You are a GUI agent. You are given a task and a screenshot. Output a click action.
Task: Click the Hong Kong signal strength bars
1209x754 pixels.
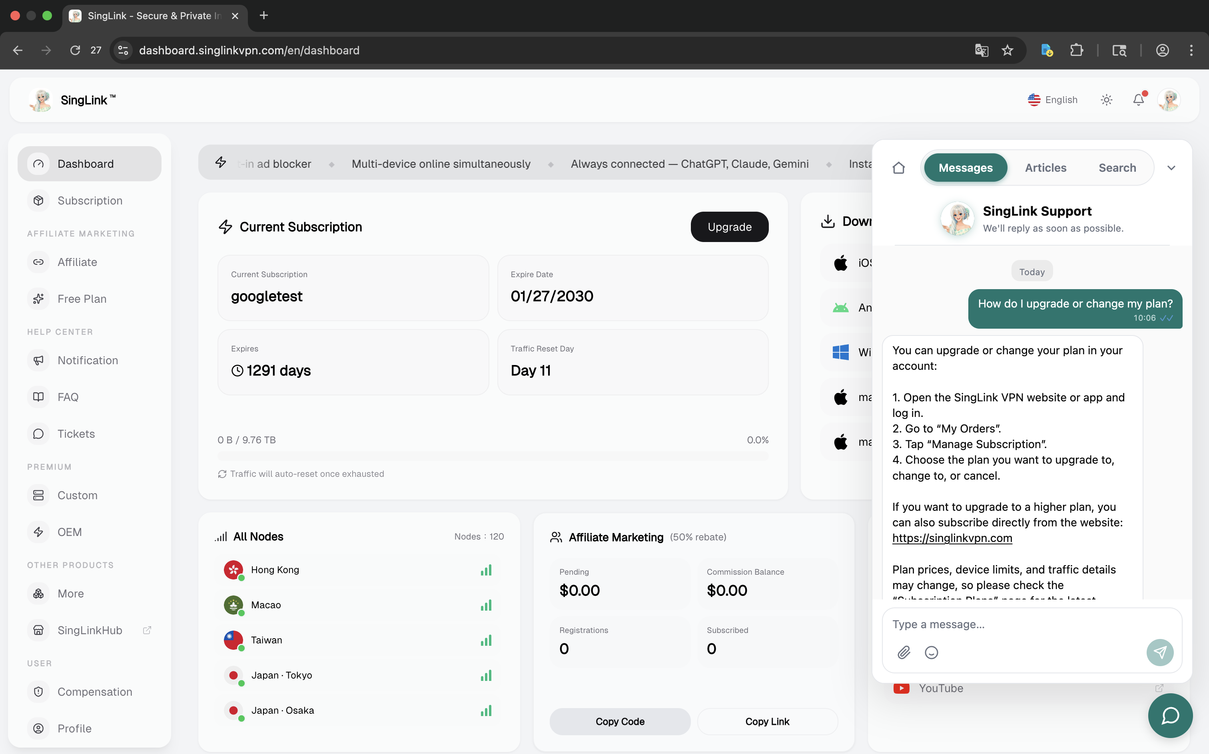[486, 570]
